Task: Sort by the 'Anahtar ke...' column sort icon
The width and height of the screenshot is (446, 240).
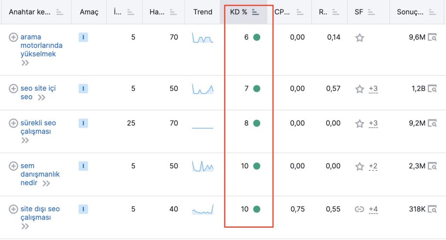Action: pyautogui.click(x=60, y=12)
